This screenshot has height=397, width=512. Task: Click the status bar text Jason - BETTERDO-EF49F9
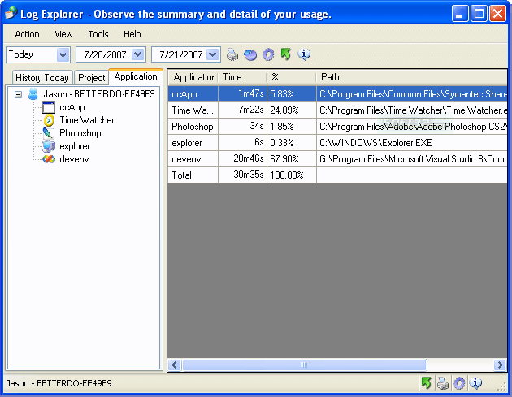point(59,383)
